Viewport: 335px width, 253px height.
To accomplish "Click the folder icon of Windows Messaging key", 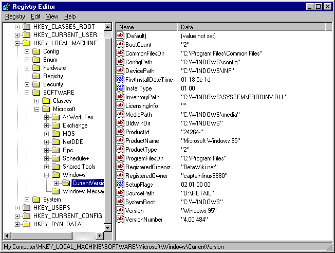I will pos(56,191).
